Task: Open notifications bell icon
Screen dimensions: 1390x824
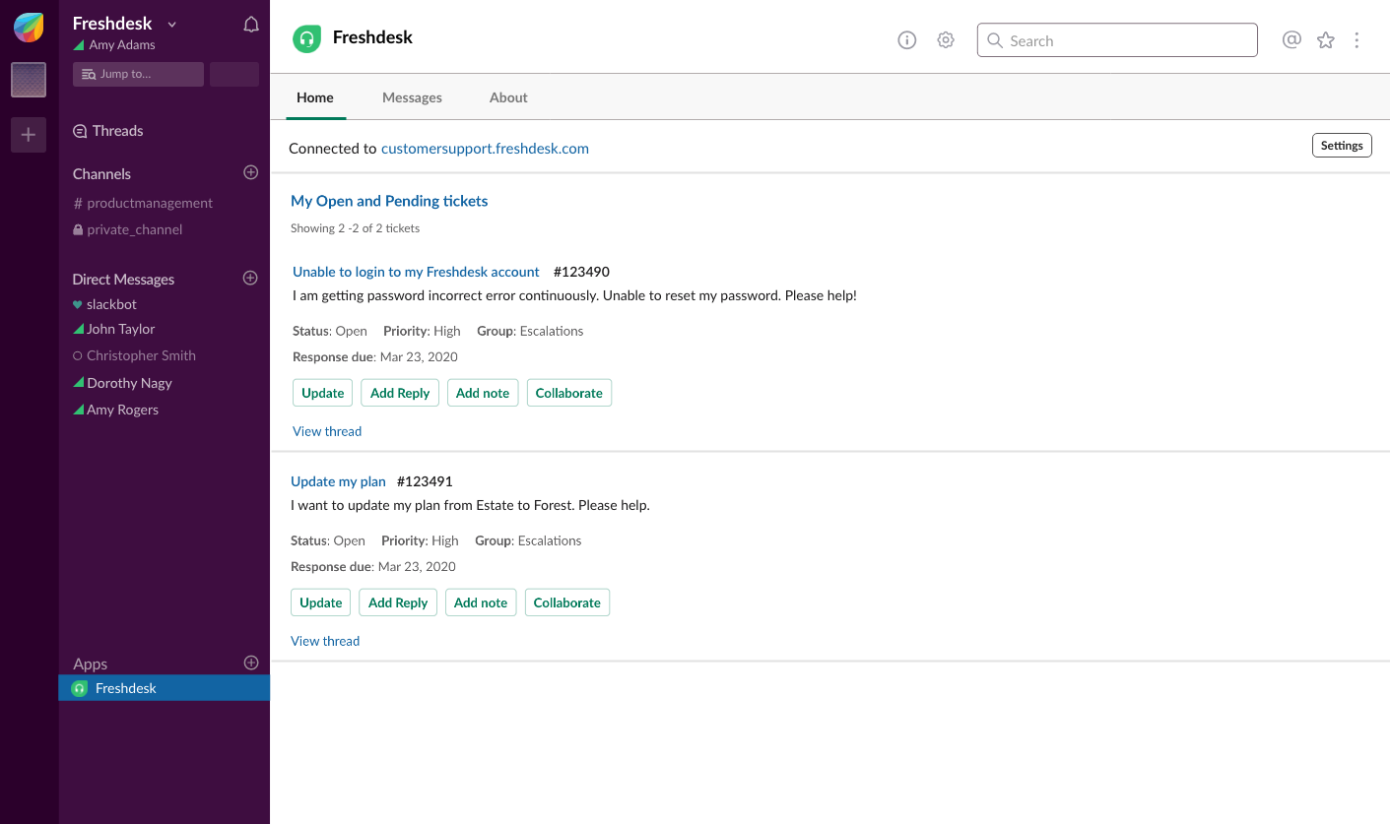Action: [251, 25]
